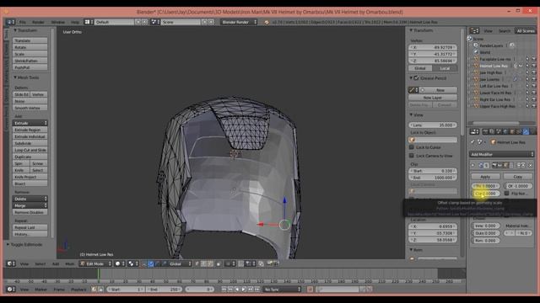Viewport: 540px width, 303px height.
Task: Click the Apply modifier button
Action: (x=485, y=177)
